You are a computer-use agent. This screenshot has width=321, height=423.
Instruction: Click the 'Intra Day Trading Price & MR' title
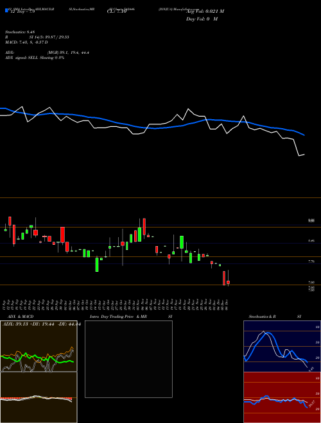pyautogui.click(x=118, y=317)
